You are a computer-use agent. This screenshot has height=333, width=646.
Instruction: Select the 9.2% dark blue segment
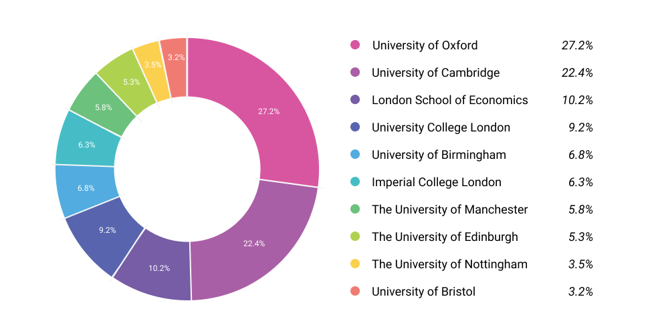tap(107, 230)
